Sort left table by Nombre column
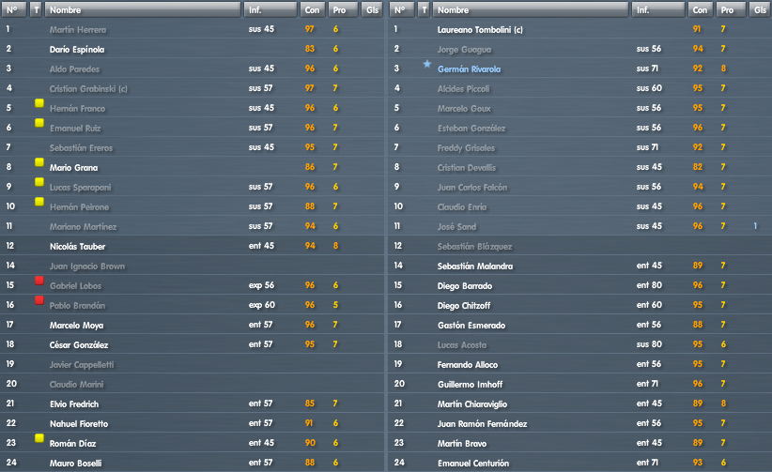772x472 pixels. [143, 9]
